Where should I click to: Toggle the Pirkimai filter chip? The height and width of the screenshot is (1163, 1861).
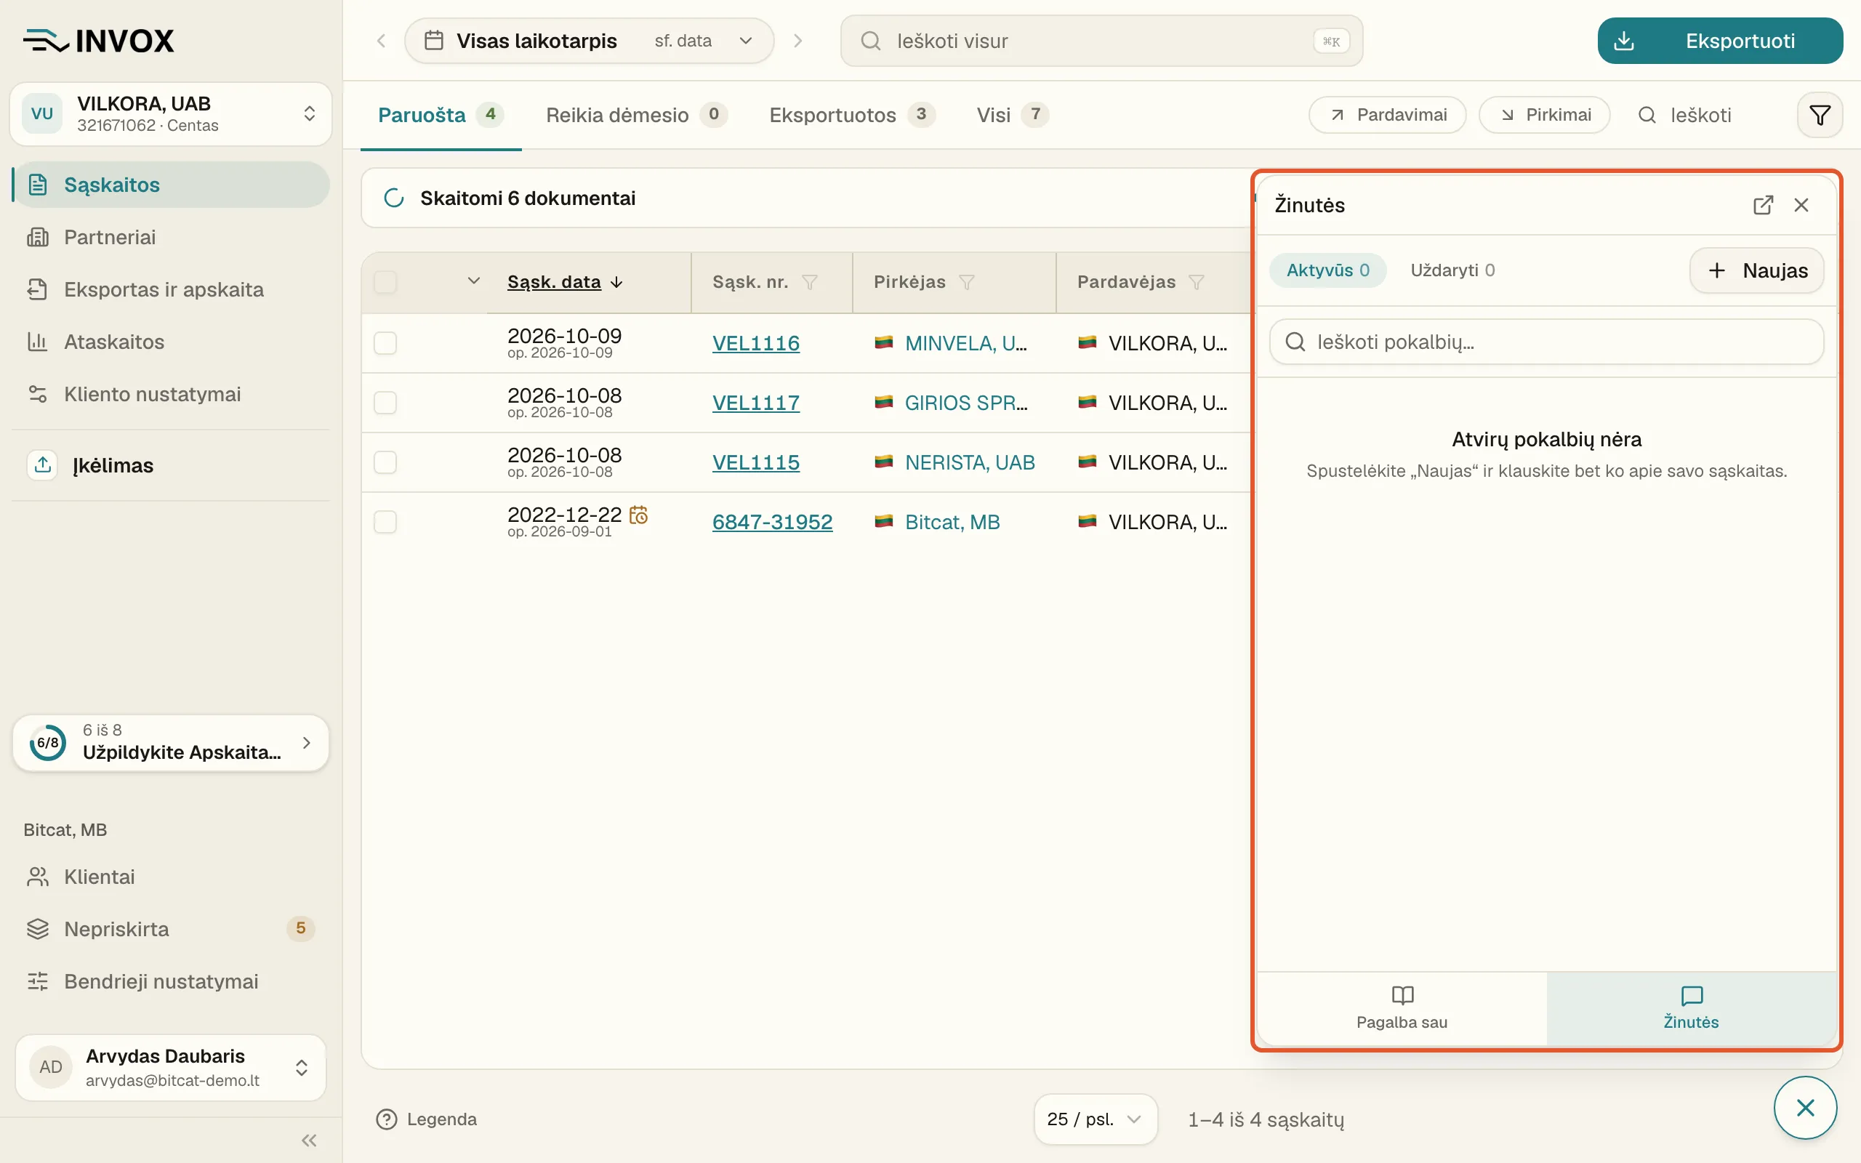[1544, 116]
